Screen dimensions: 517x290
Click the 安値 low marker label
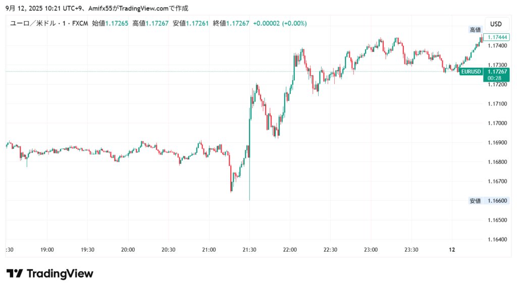(x=475, y=201)
